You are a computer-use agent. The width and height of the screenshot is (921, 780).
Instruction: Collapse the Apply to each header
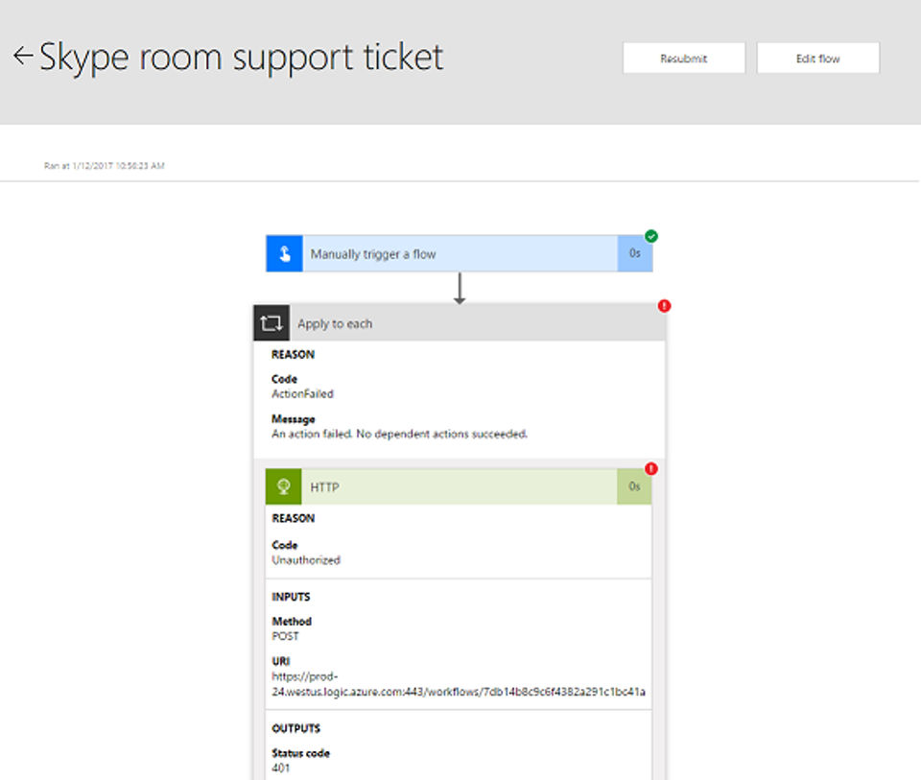point(480,323)
